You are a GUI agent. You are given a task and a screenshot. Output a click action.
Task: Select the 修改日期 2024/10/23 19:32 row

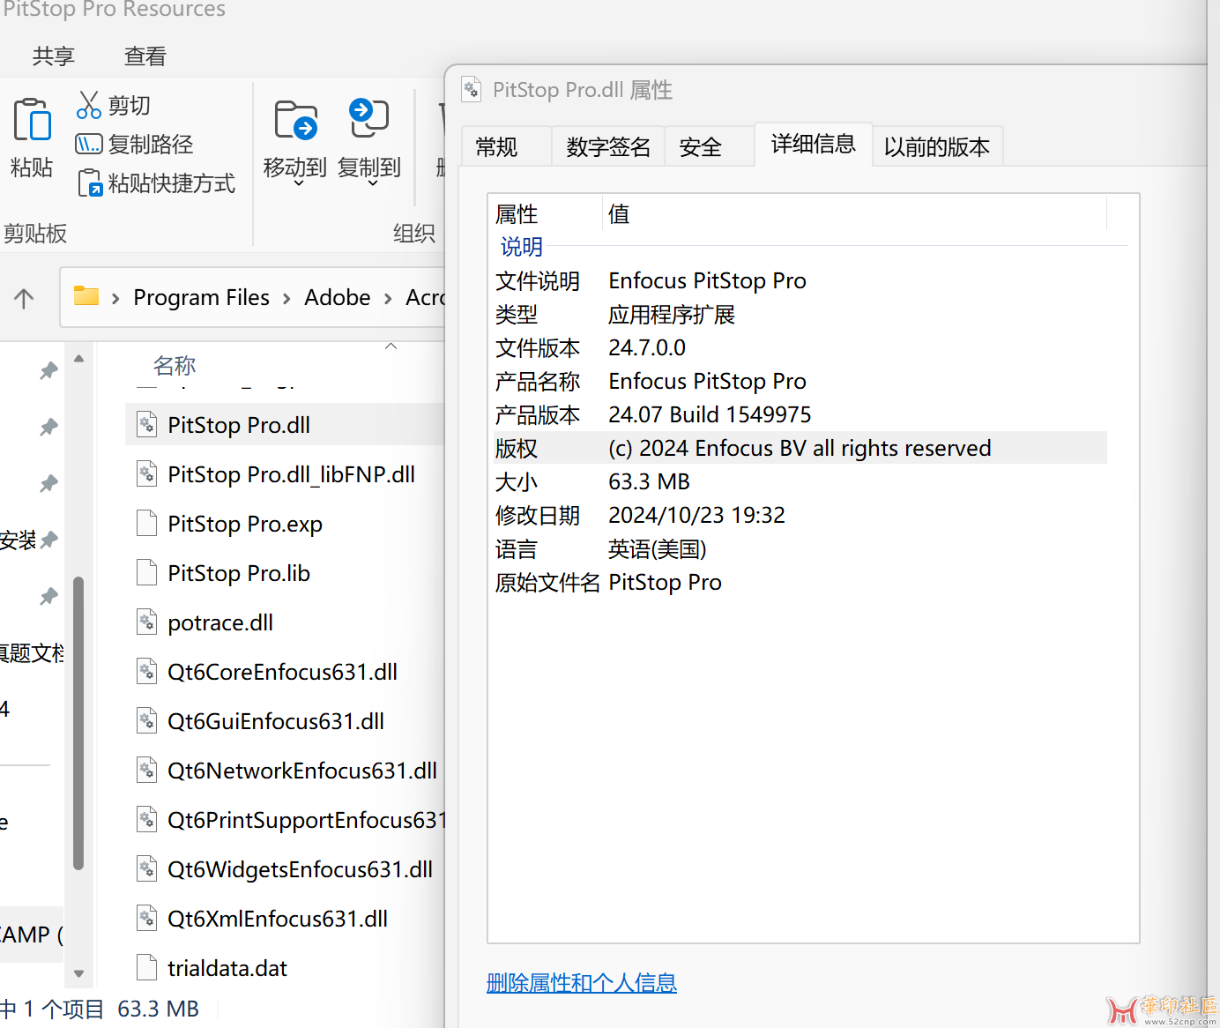[x=799, y=515]
